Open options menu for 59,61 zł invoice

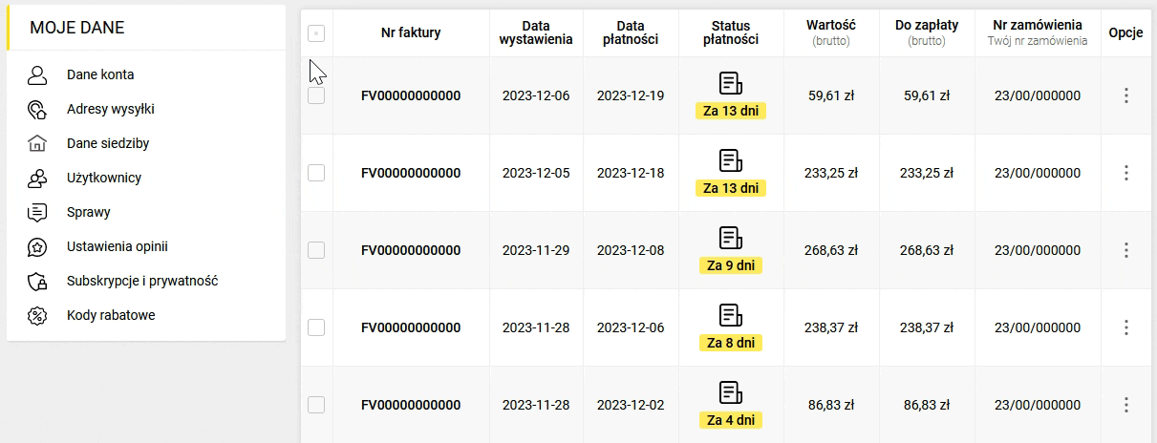[x=1126, y=95]
